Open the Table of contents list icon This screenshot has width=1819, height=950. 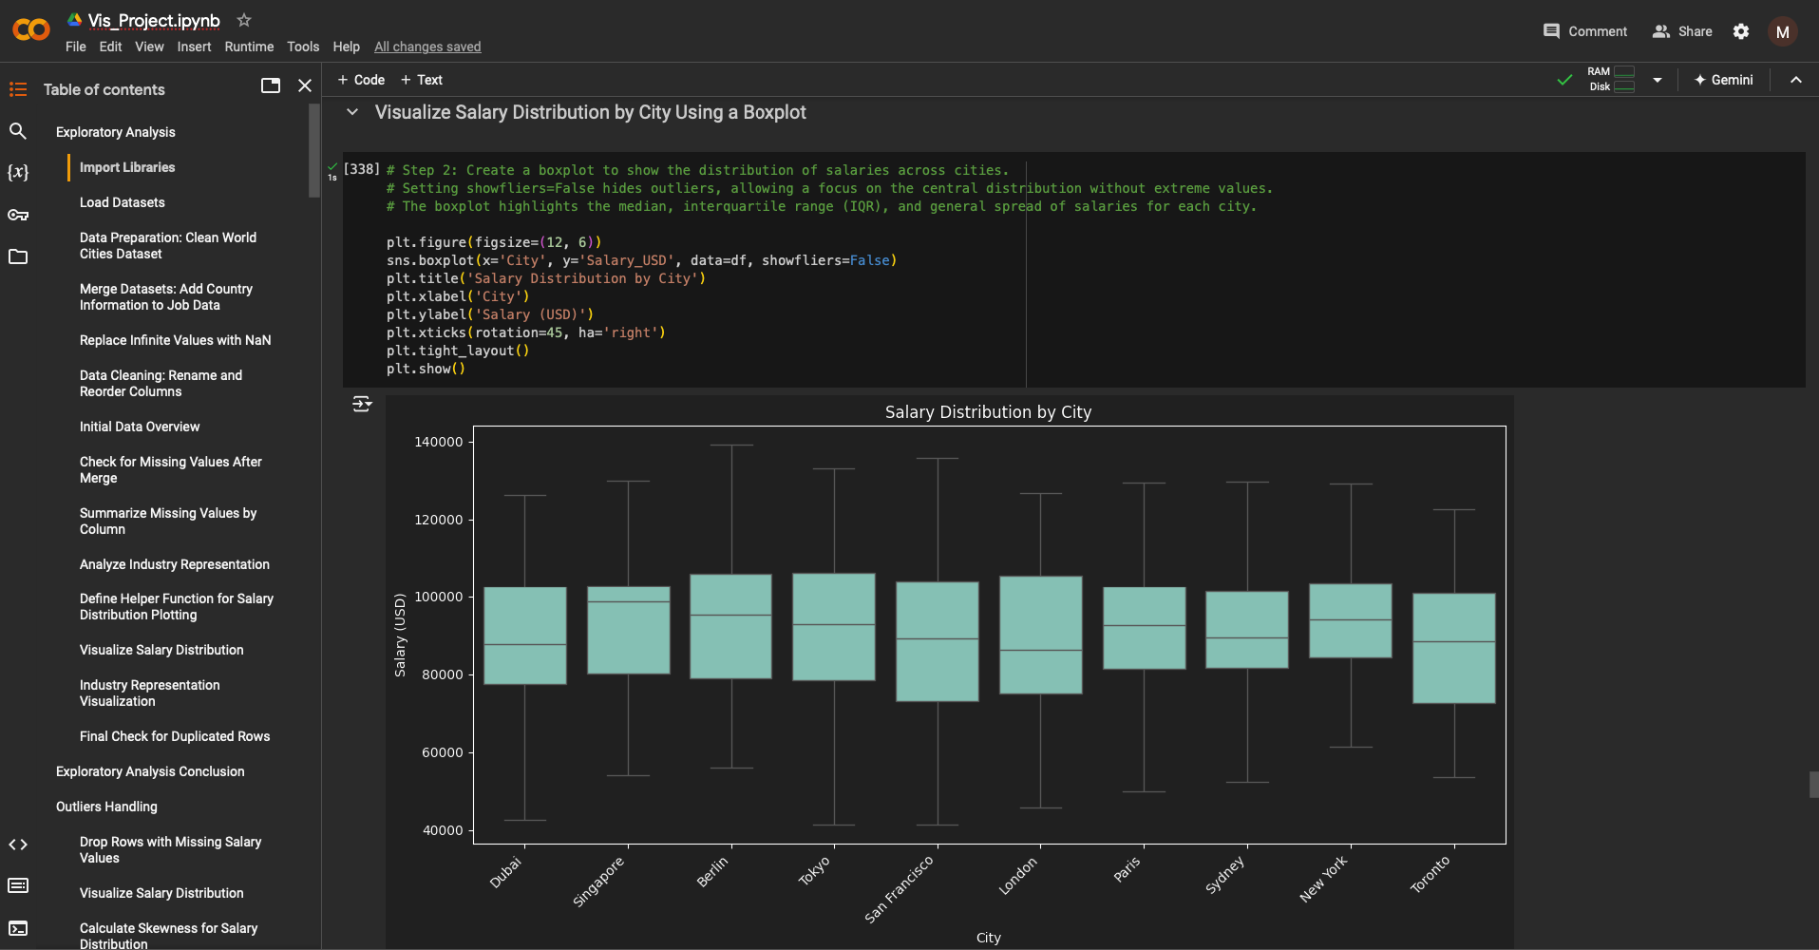coord(18,89)
